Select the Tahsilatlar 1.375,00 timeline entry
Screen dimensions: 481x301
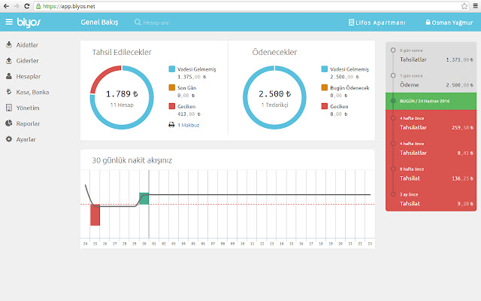[431, 55]
